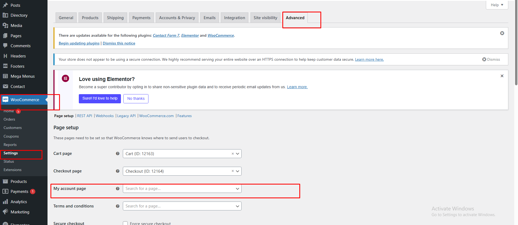Click the Analytics bar chart icon
The image size is (518, 225).
click(5, 202)
